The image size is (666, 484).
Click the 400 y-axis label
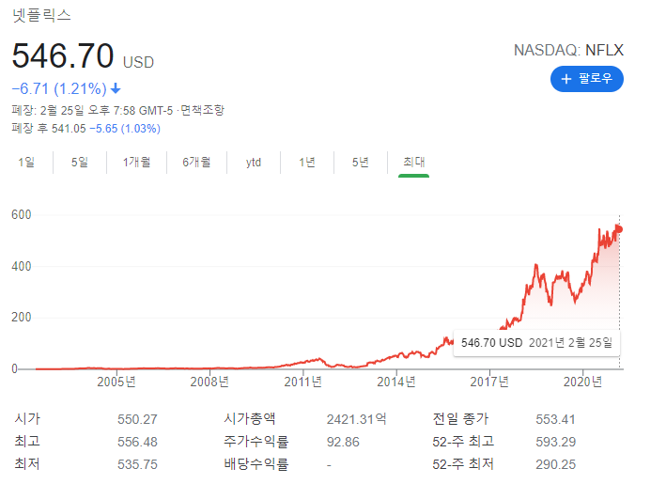click(x=22, y=266)
